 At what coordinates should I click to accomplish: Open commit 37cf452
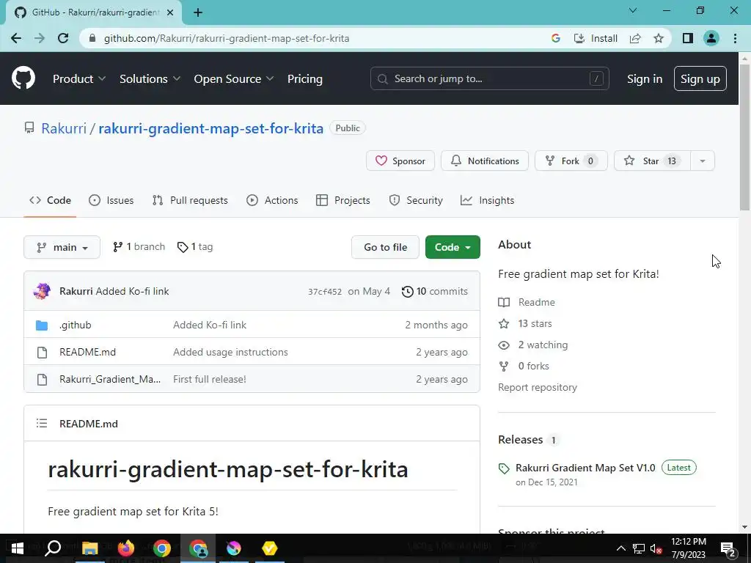coord(325,292)
